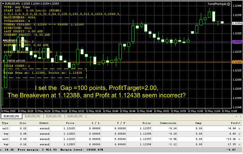Image resolution: width=243 pixels, height=154 pixels.
Task: Click the 'Break Even at: 1.12388' label
Action: [x=24, y=73]
